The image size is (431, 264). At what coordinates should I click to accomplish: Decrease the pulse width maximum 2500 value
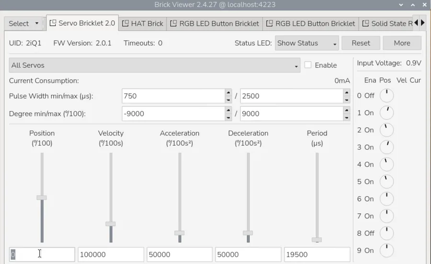pyautogui.click(x=347, y=100)
